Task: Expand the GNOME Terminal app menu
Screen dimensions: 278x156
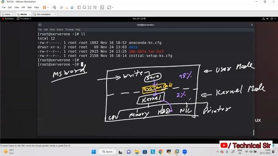Action: tap(24, 19)
